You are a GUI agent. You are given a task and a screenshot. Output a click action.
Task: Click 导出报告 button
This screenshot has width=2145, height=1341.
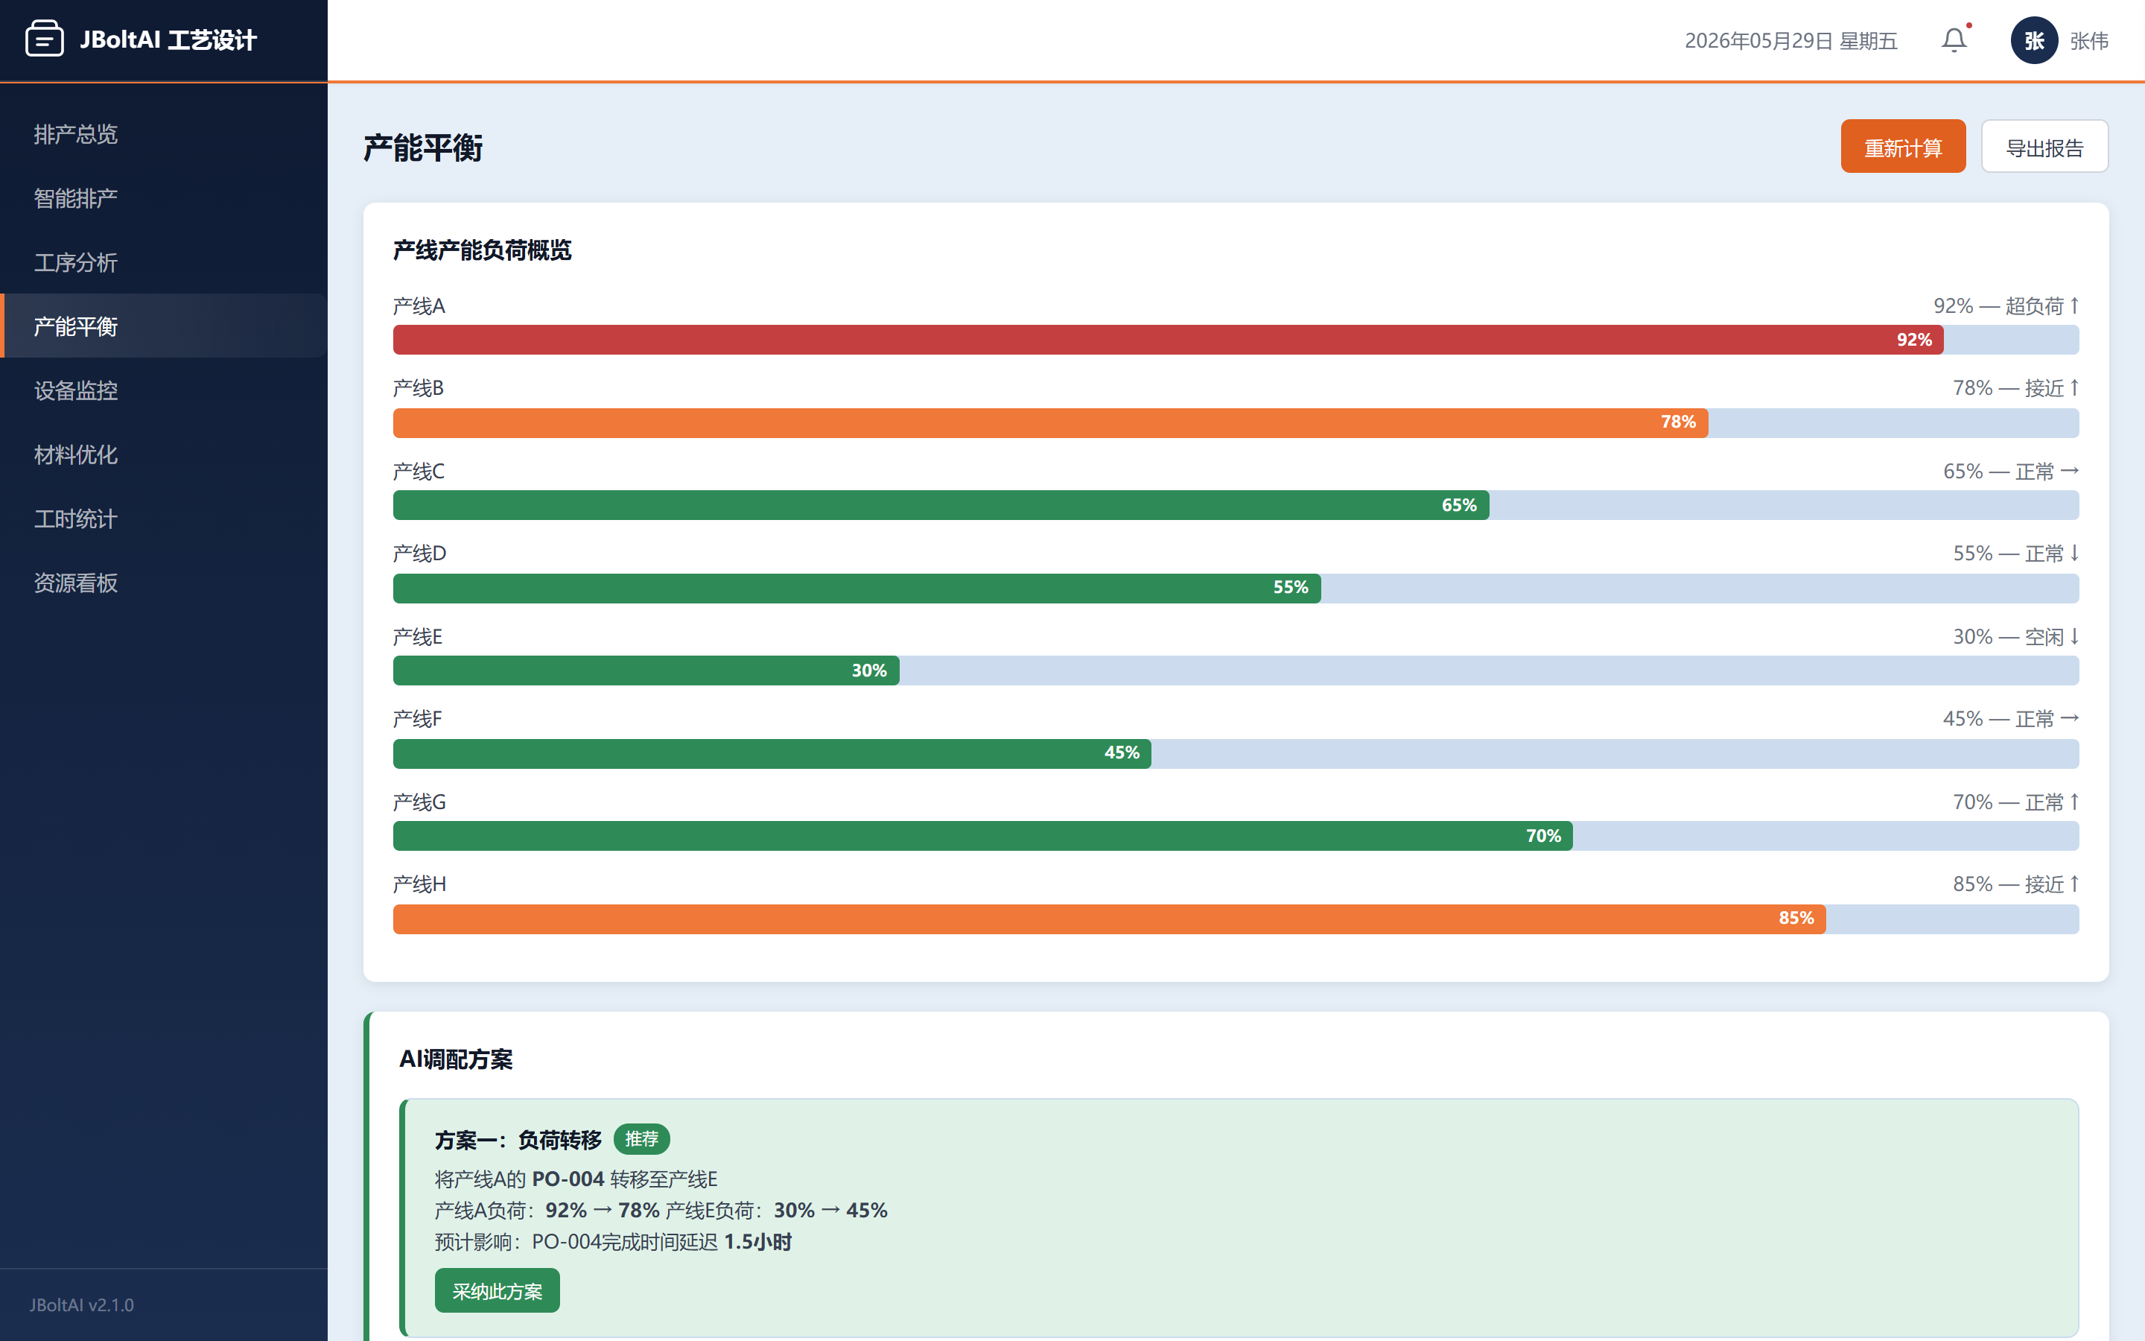pyautogui.click(x=2044, y=146)
